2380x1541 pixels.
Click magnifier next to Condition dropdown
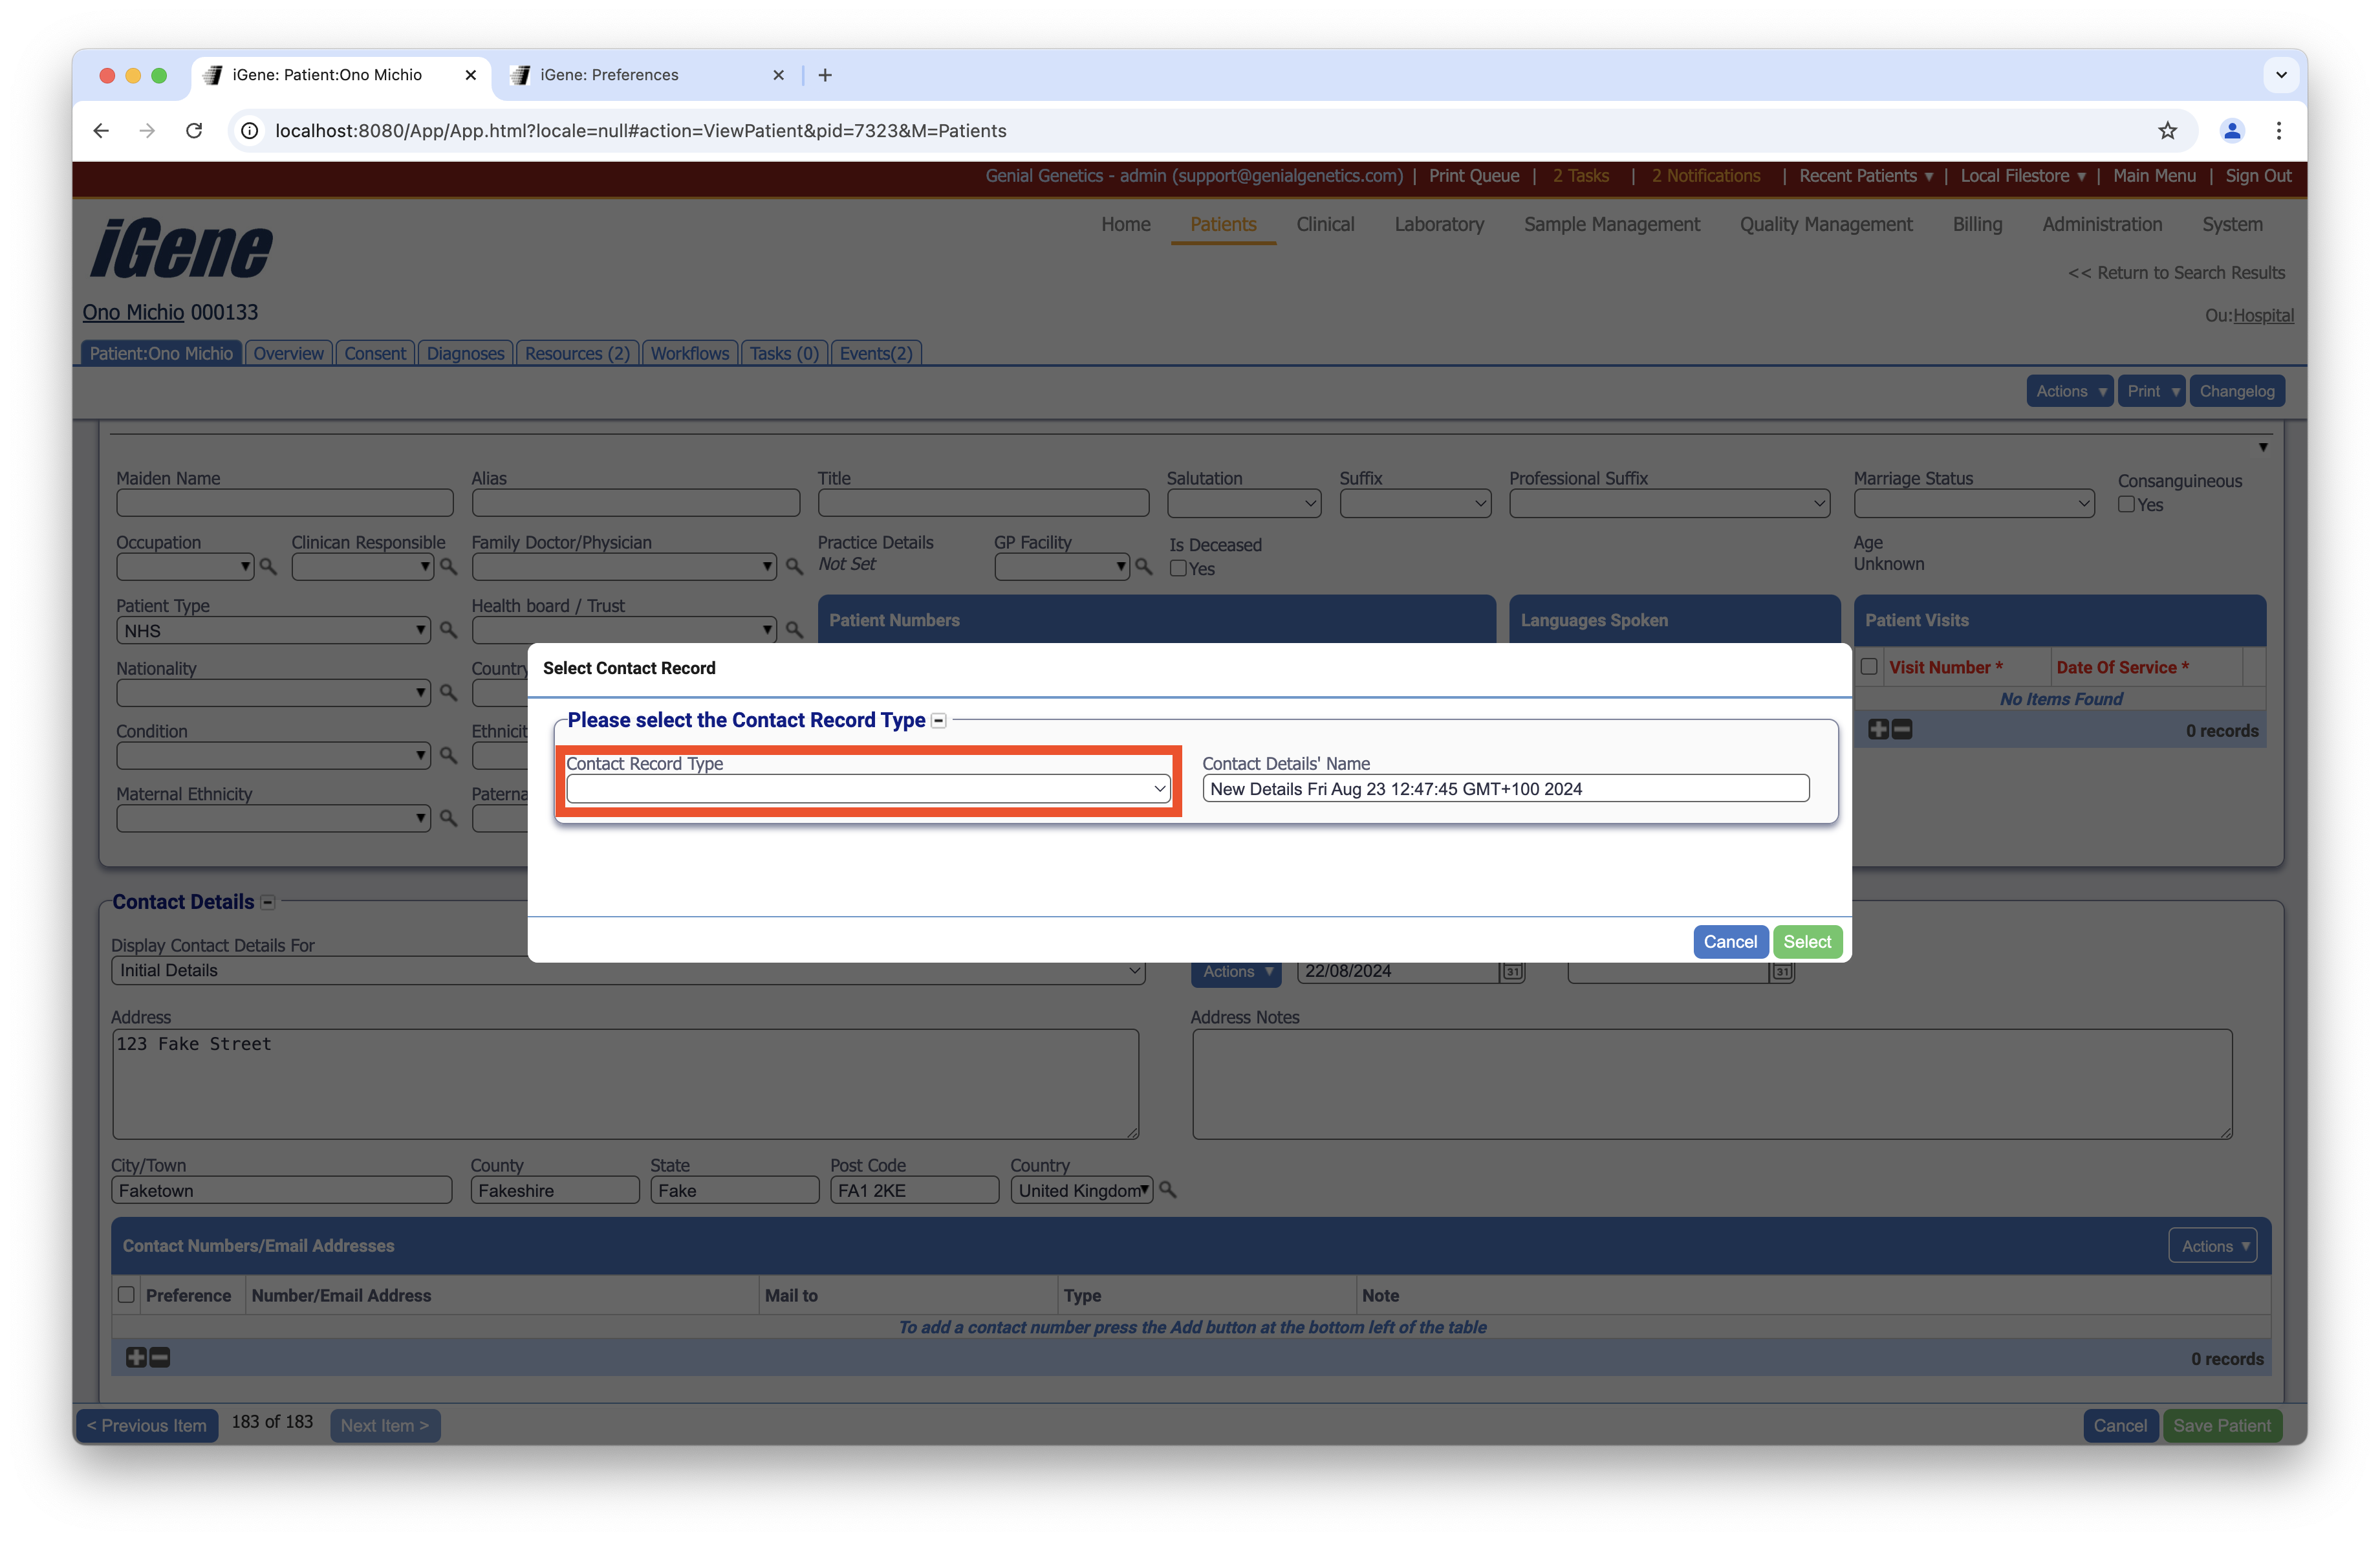click(449, 755)
